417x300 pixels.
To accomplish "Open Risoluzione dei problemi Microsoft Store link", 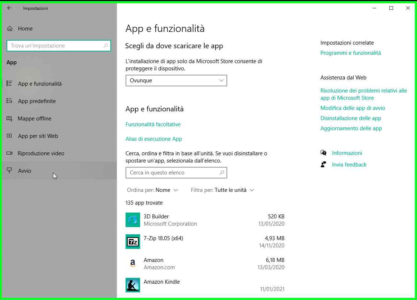I will pyautogui.click(x=364, y=94).
